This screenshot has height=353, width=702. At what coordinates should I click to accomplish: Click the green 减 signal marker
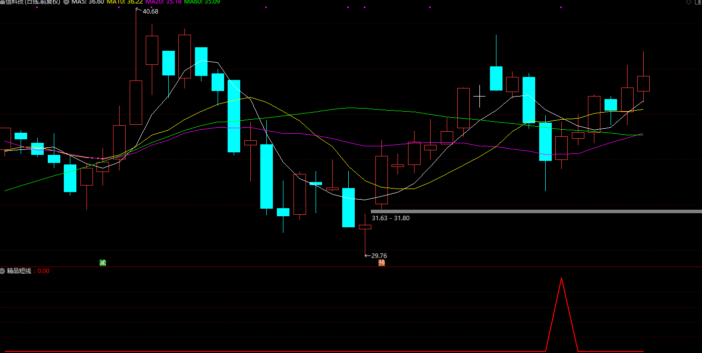[103, 262]
